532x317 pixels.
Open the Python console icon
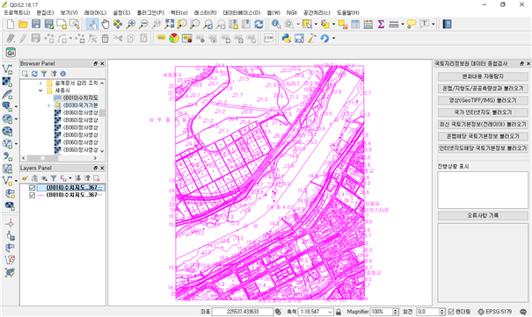[287, 39]
